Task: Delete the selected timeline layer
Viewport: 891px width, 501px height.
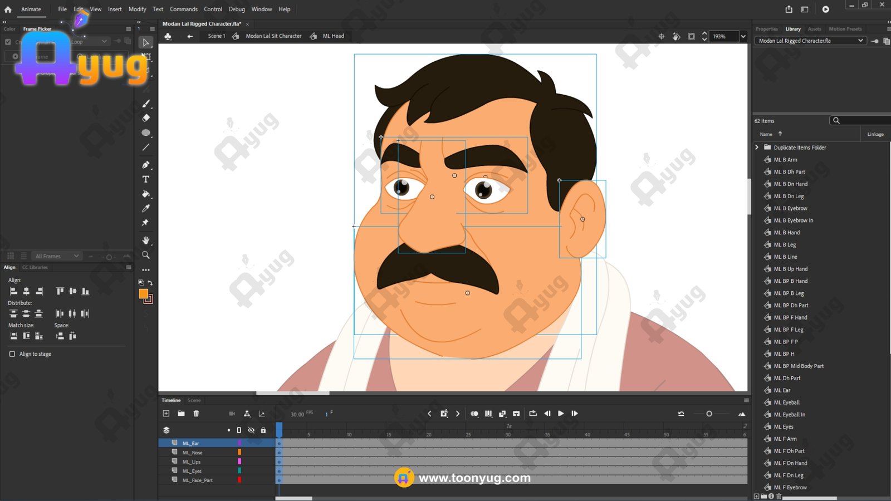Action: [x=196, y=414]
